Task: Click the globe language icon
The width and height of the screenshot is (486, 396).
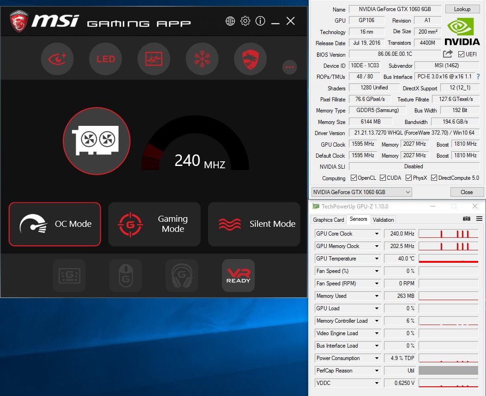Action: click(230, 21)
